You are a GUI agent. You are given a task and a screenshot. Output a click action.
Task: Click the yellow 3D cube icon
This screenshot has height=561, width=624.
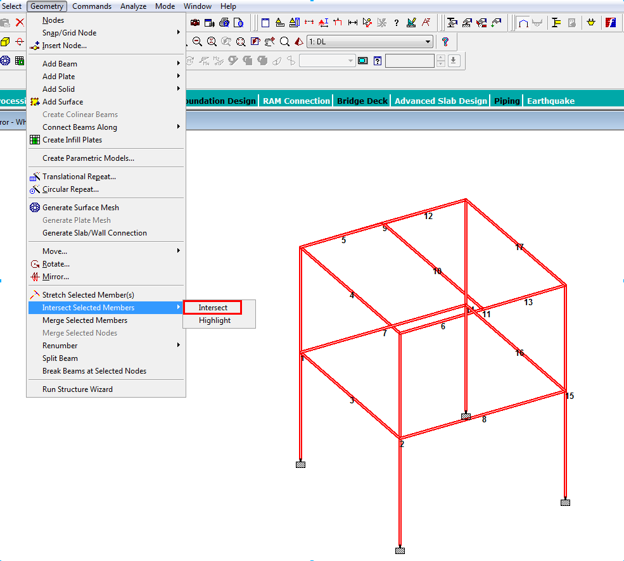(5, 42)
